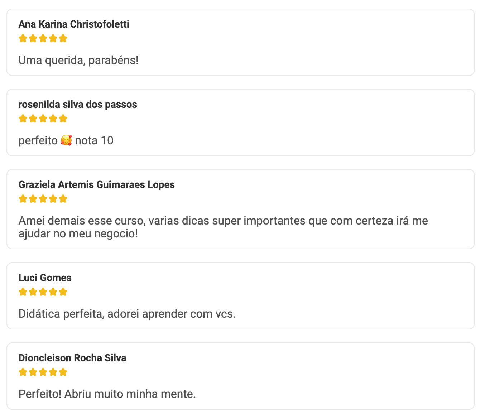
Task: Click "ajudar no meu negocio!" line in Graziela's review
Action: [x=78, y=234]
